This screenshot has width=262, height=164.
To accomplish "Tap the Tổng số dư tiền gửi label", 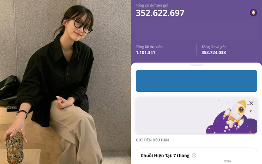I will 152,5.
